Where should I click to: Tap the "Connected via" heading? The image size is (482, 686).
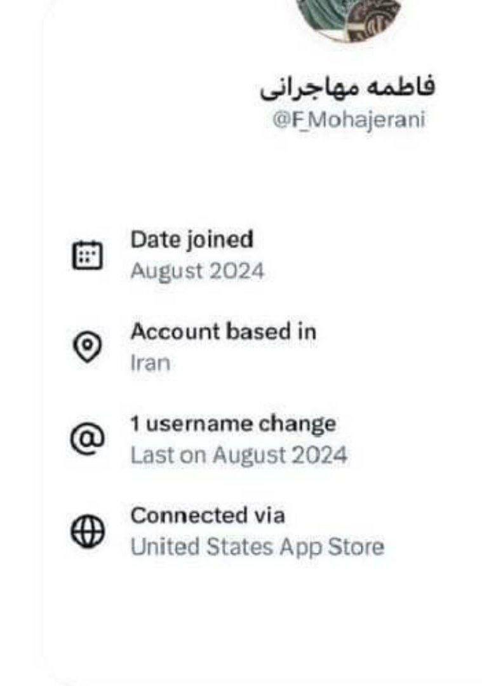tap(208, 516)
